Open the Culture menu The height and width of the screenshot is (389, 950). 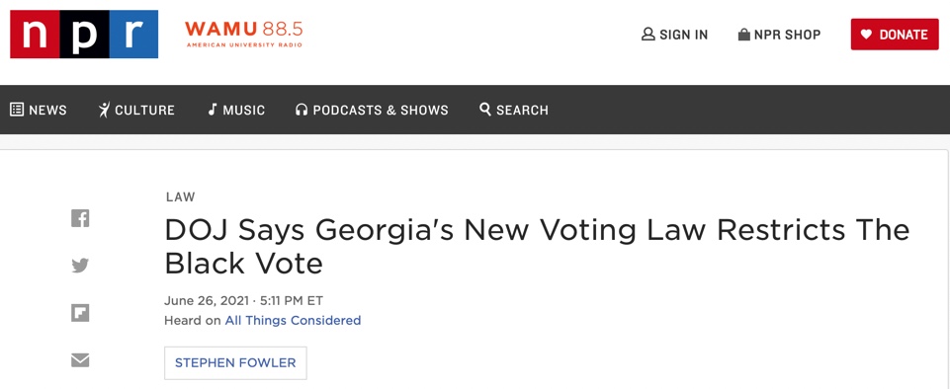pos(136,111)
